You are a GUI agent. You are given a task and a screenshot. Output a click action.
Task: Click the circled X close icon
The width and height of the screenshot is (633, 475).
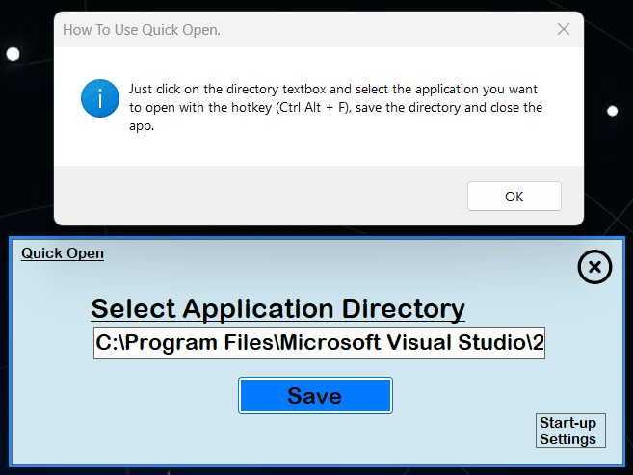point(594,267)
